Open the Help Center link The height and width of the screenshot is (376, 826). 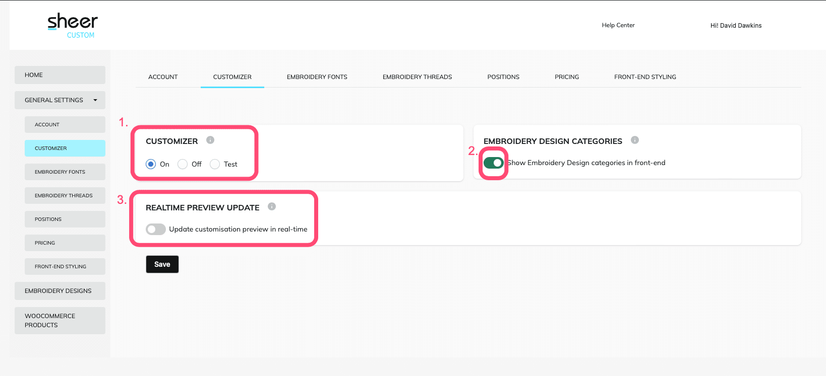[x=618, y=25]
